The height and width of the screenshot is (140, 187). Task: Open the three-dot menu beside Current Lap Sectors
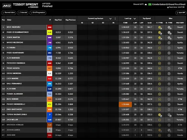point(115,19)
